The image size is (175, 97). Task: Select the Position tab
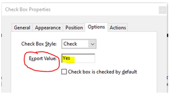pos(74,28)
